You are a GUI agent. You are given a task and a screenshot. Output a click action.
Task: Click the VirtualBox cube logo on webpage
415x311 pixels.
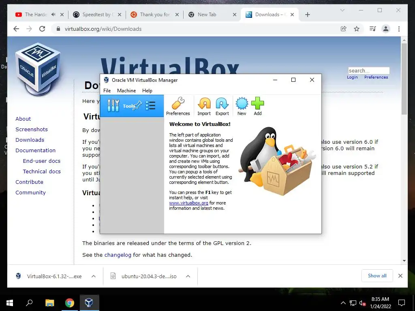tap(38, 69)
